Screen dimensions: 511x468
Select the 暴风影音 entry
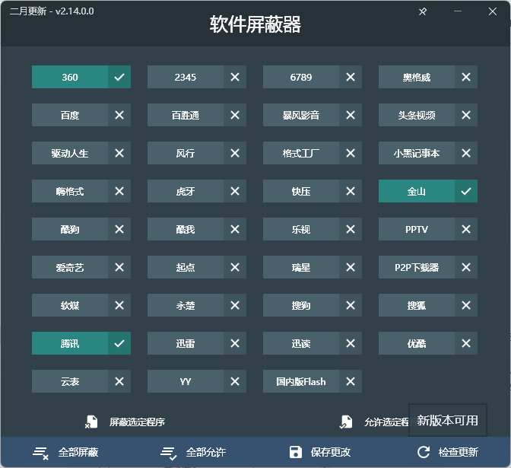coord(301,115)
